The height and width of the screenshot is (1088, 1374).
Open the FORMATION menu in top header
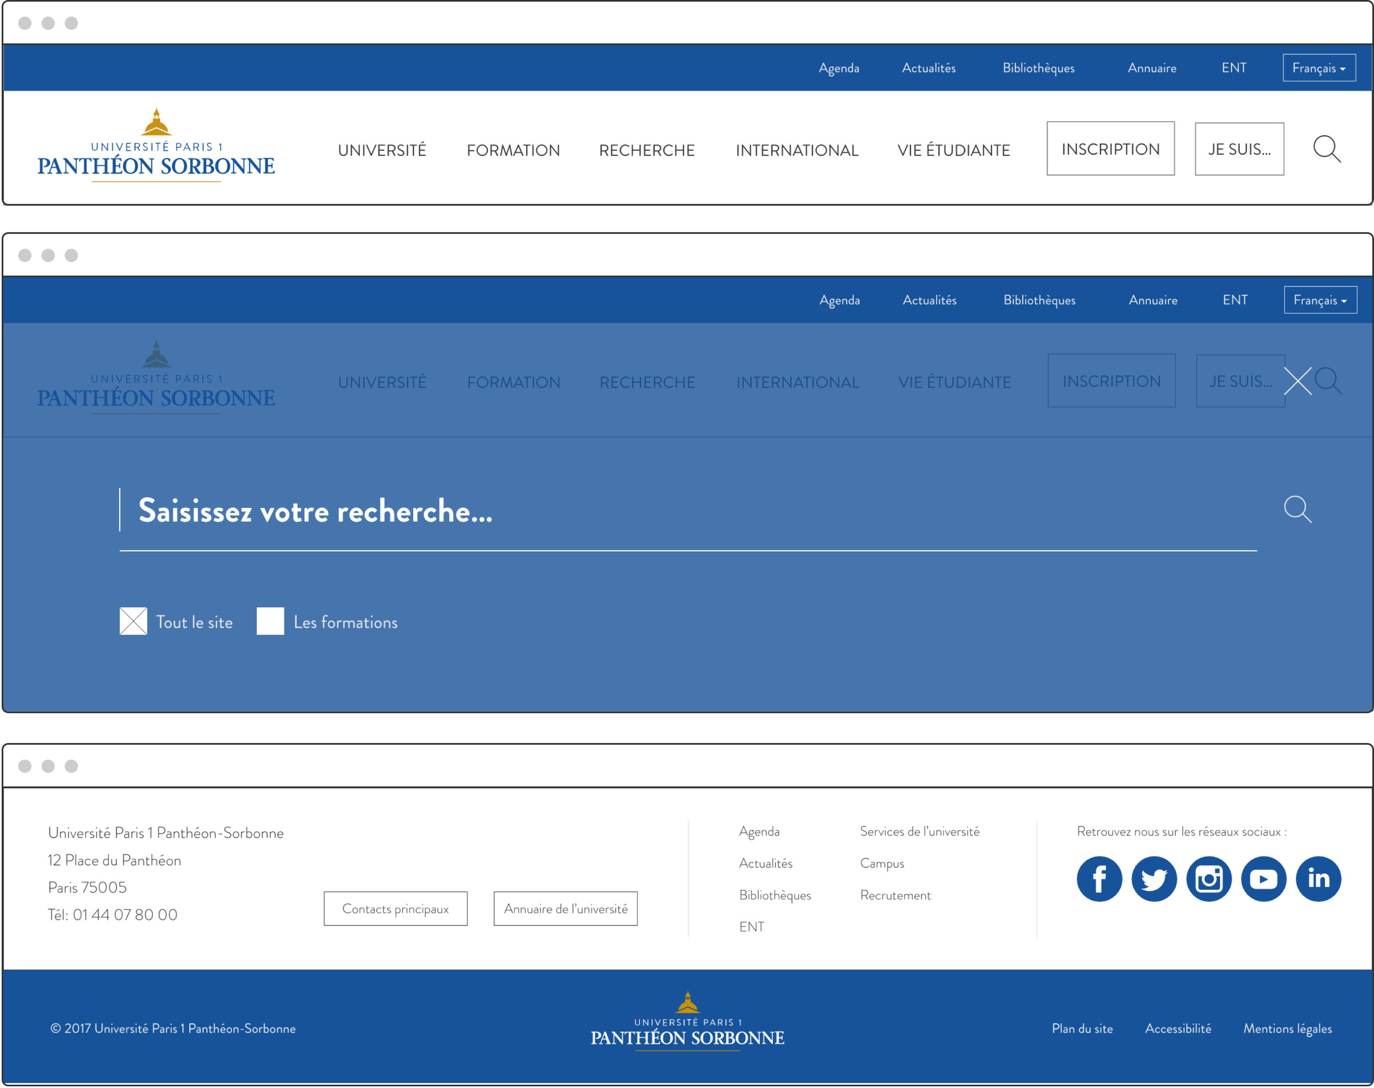coord(513,150)
